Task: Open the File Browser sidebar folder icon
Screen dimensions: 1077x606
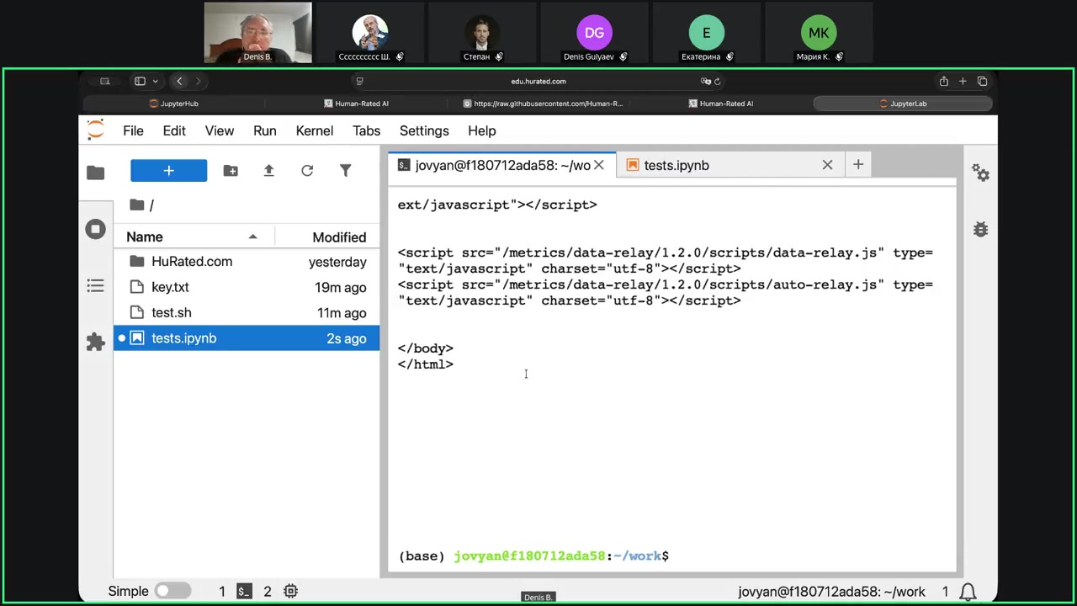Action: (x=96, y=173)
